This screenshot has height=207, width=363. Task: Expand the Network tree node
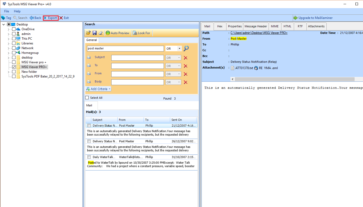(x=9, y=48)
